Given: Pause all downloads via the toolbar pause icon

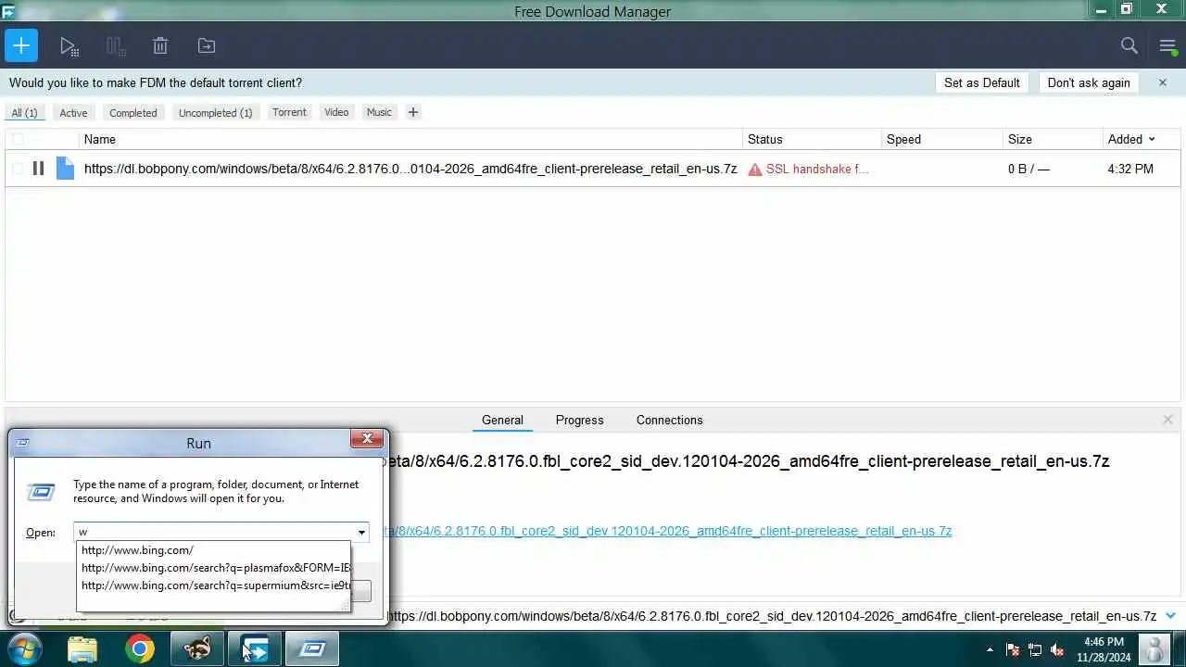Looking at the screenshot, I should pyautogui.click(x=115, y=45).
